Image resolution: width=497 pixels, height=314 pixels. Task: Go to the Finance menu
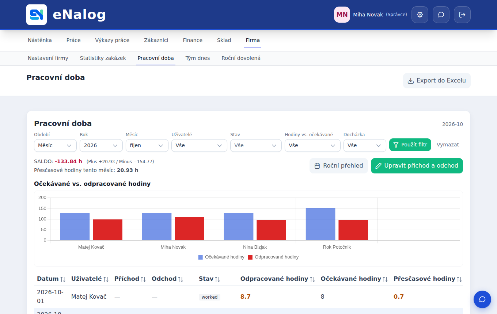193,40
